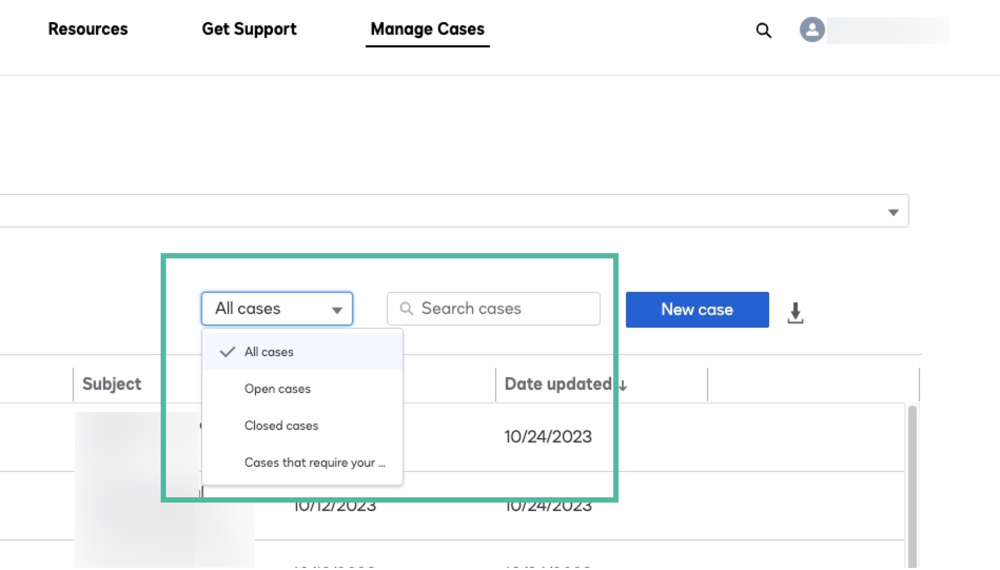Select the Closed cases filter option

pyautogui.click(x=281, y=426)
